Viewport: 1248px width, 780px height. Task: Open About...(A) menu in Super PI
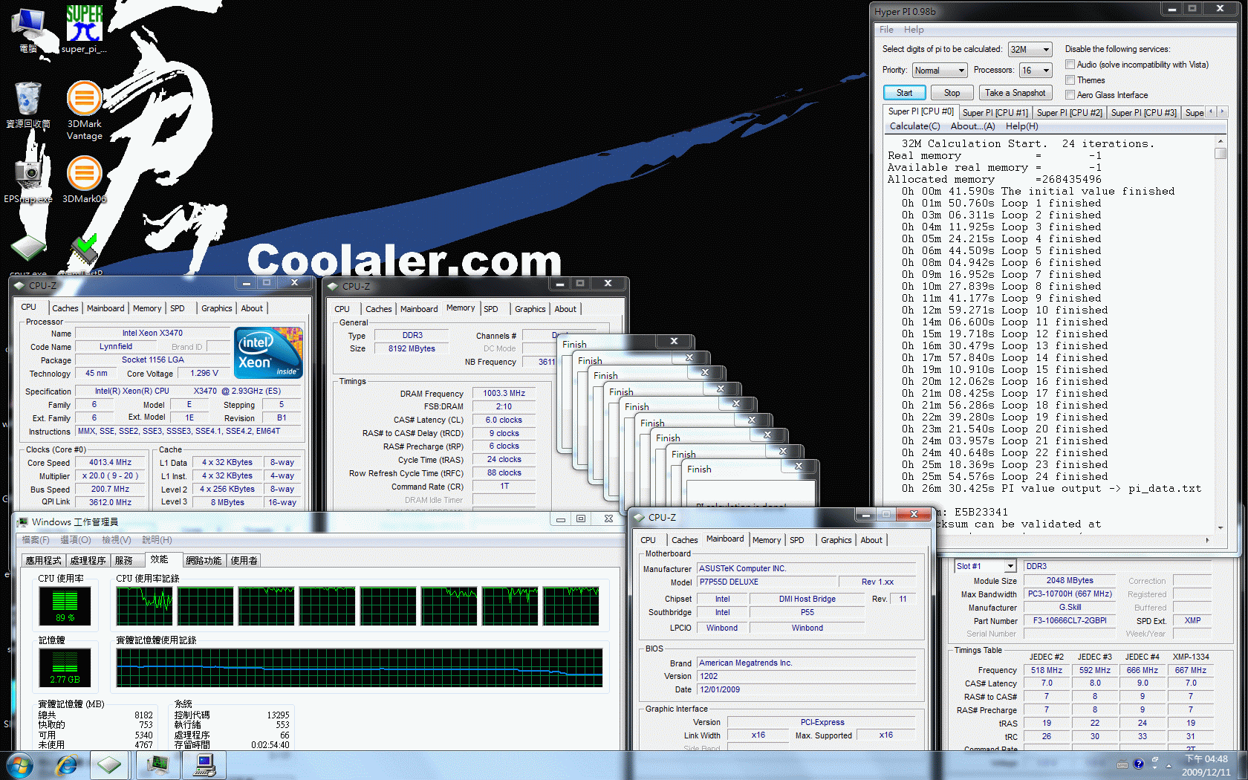pyautogui.click(x=972, y=126)
